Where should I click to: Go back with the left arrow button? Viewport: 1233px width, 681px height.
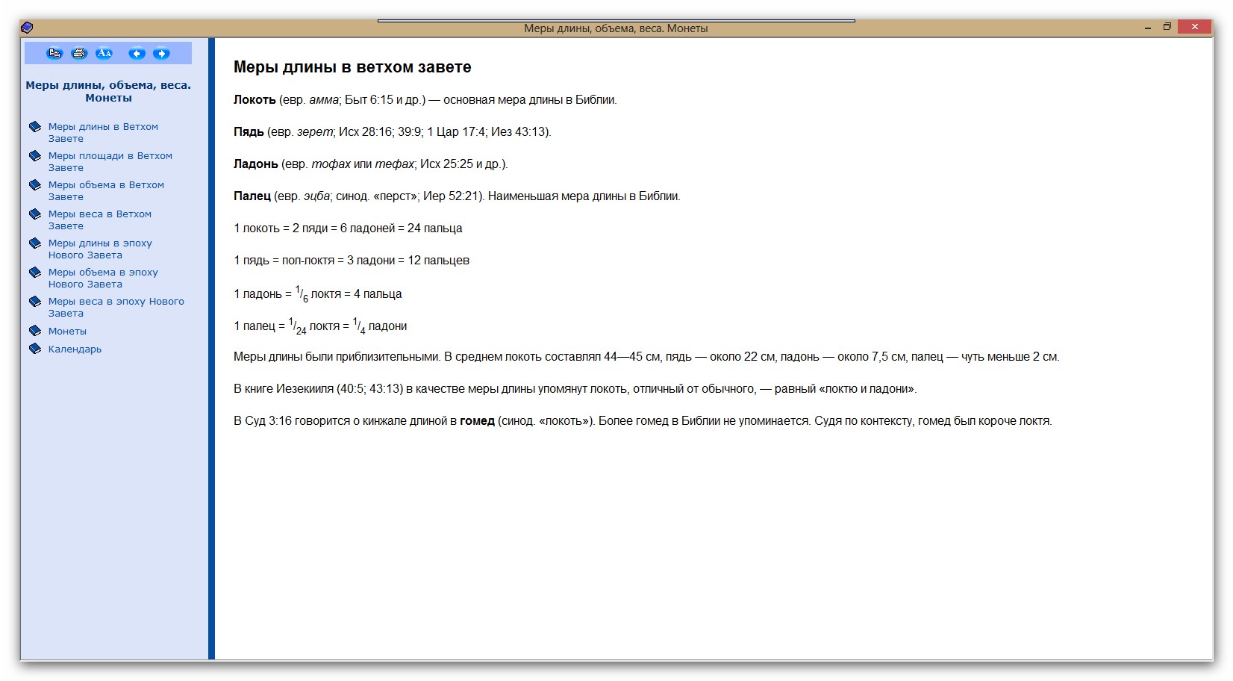click(x=137, y=53)
